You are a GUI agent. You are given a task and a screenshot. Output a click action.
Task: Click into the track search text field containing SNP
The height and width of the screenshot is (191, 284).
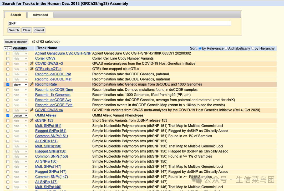pos(120,23)
